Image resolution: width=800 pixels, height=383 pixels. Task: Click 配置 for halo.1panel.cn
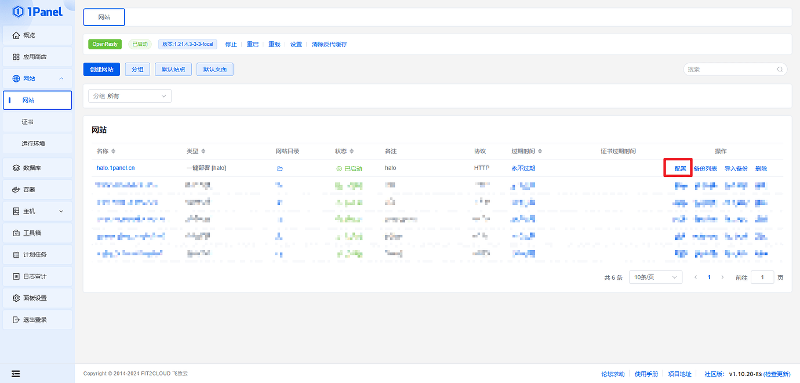pyautogui.click(x=680, y=169)
